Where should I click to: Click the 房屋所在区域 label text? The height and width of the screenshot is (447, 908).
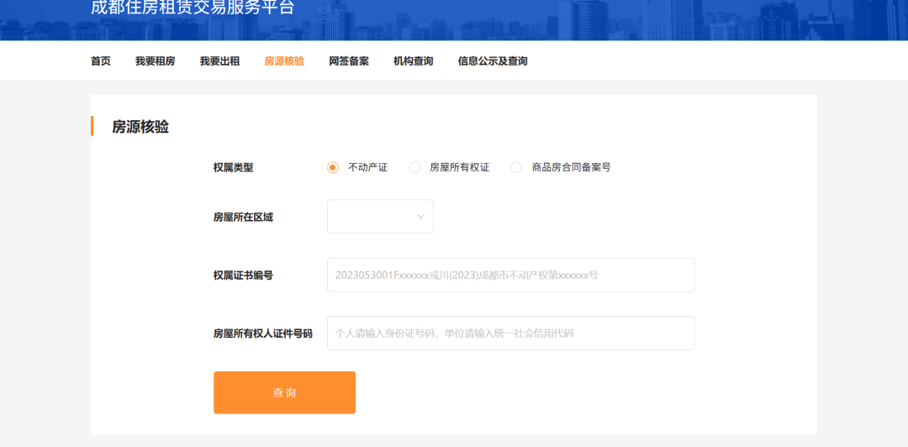point(243,217)
